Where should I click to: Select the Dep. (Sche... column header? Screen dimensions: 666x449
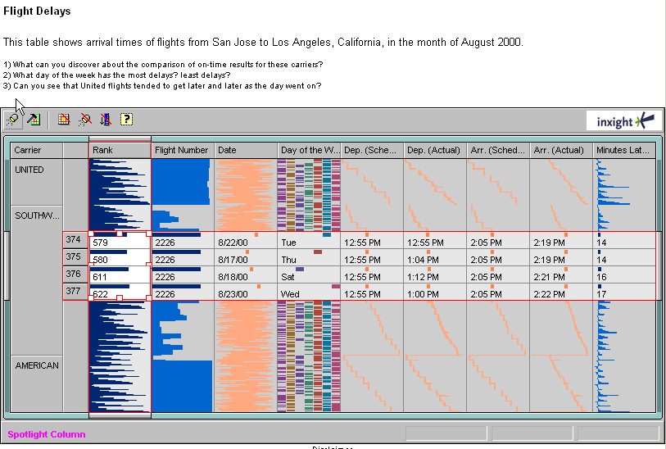click(372, 150)
